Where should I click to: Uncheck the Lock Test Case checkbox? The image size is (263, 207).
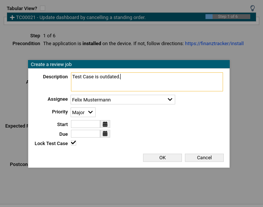pos(74,143)
